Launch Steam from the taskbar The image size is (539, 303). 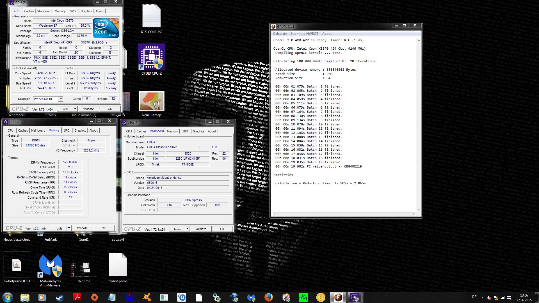click(x=60, y=297)
